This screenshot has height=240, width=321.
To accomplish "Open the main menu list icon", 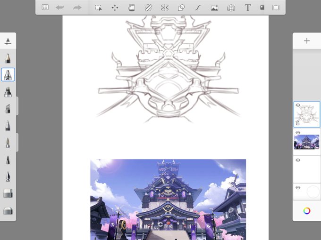I will [x=45, y=8].
